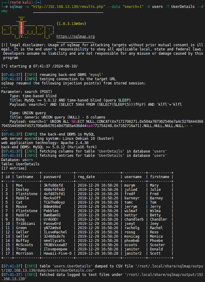Open the https://sqlmap.org link
The image size is (205, 282).
pyautogui.click(x=75, y=36)
